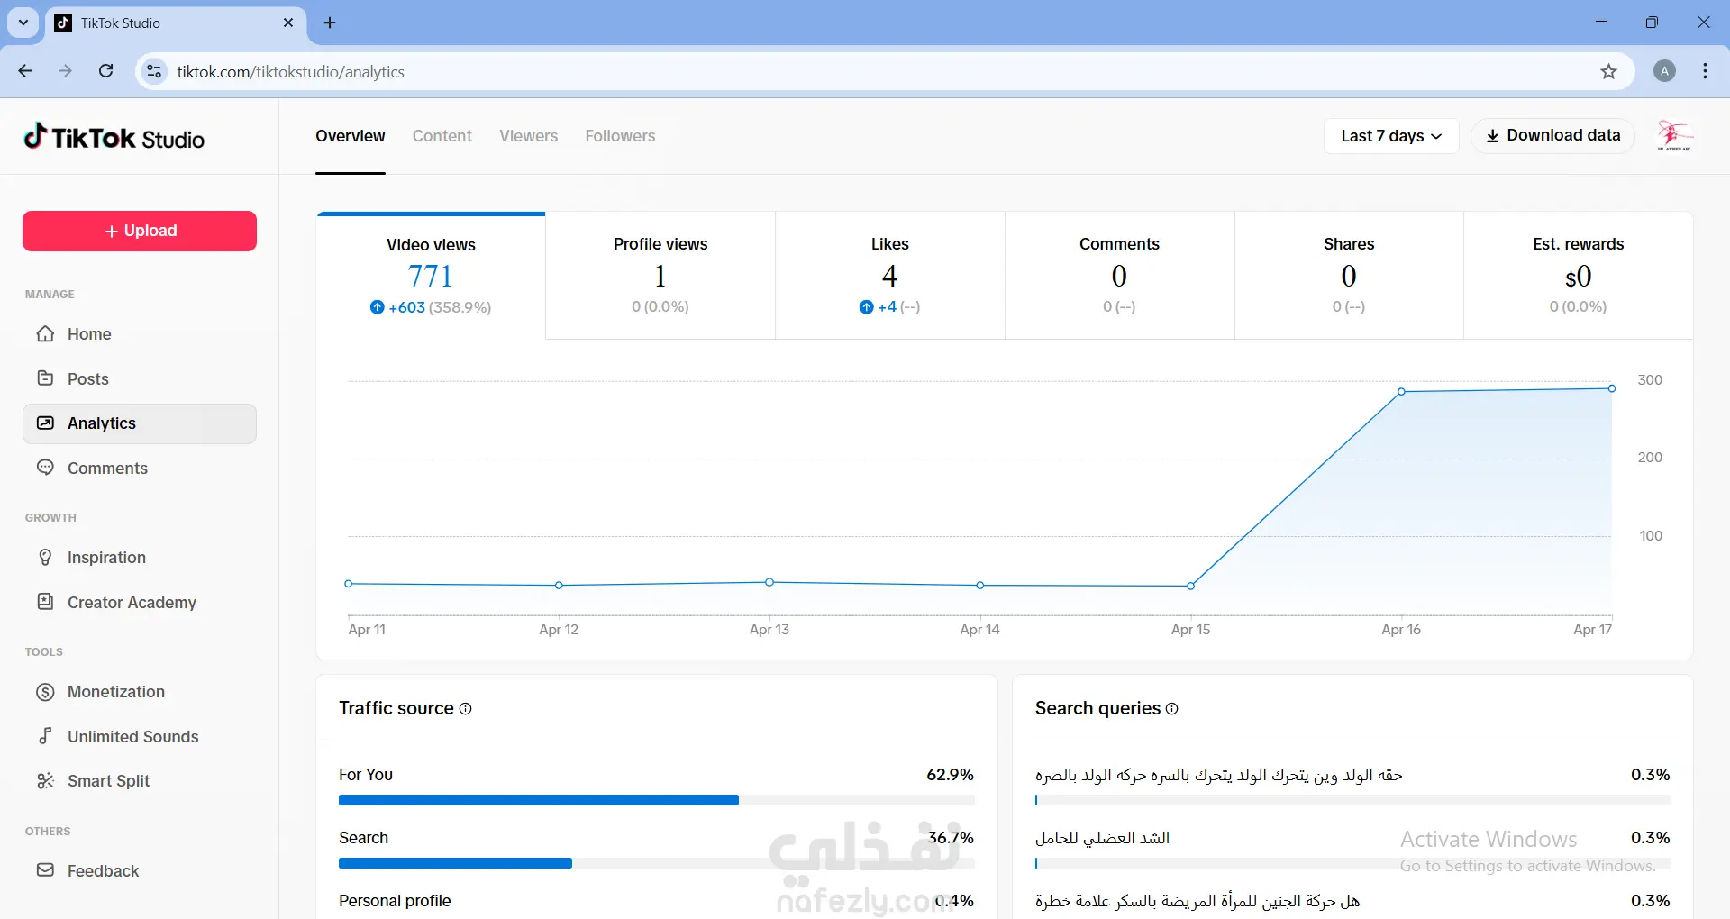This screenshot has width=1730, height=919.
Task: Open the Unlimited Sounds link
Action: click(140, 736)
